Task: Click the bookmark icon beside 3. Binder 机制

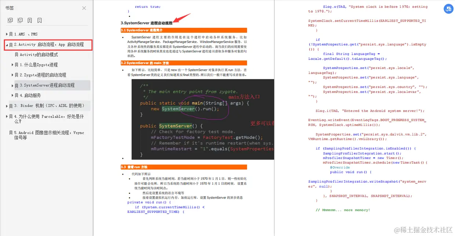Action: [11, 106]
